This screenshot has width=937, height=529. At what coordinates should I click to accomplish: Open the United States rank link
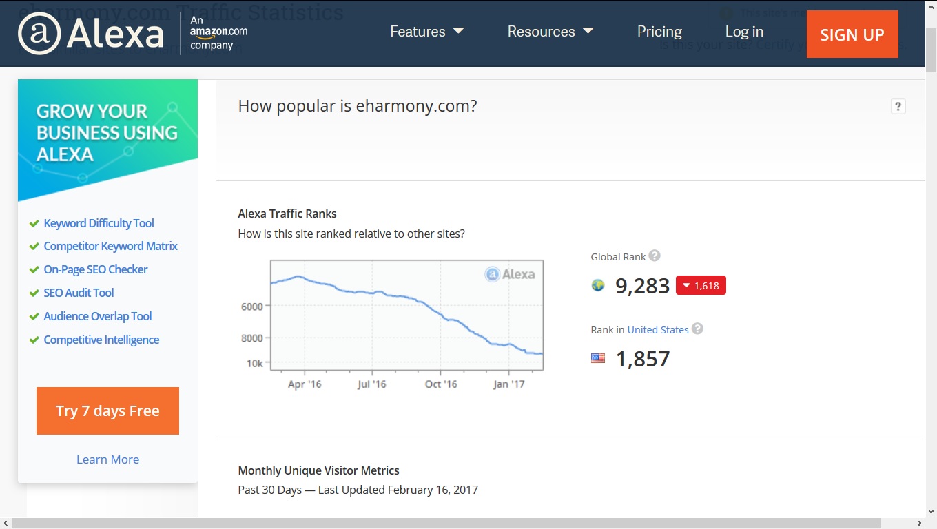point(658,330)
